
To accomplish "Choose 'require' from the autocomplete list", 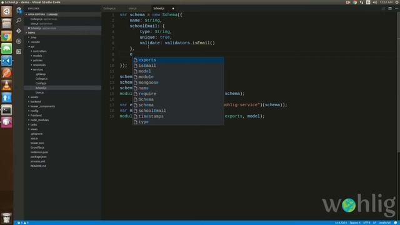I will coord(178,94).
